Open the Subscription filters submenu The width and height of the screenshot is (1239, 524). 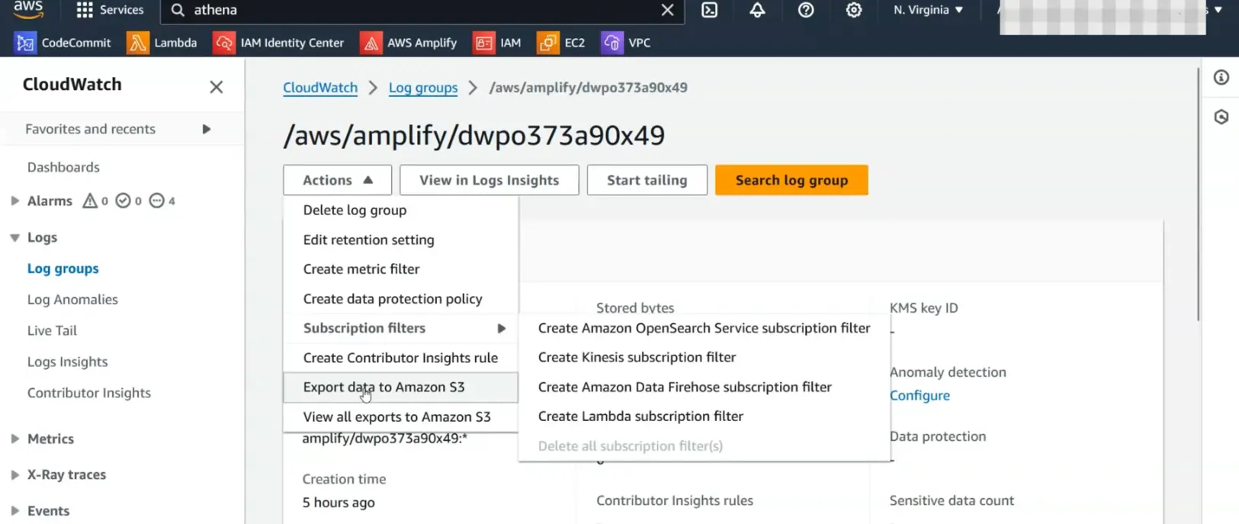pos(400,328)
